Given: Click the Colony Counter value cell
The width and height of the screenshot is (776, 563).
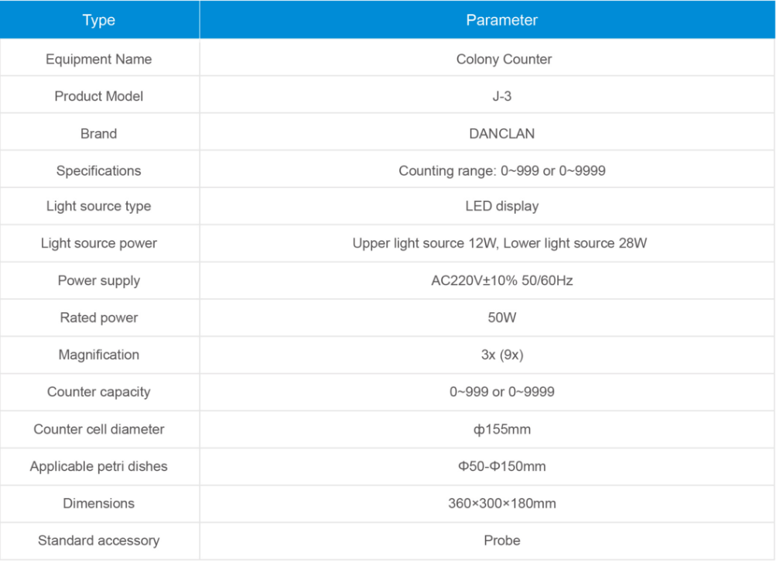Looking at the screenshot, I should [x=504, y=59].
